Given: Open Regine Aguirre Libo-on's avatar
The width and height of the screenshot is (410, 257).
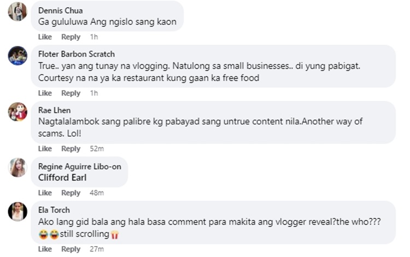Looking at the screenshot, I should [x=17, y=168].
